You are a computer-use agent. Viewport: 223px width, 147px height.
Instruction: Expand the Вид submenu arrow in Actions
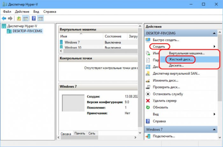pos(214,114)
